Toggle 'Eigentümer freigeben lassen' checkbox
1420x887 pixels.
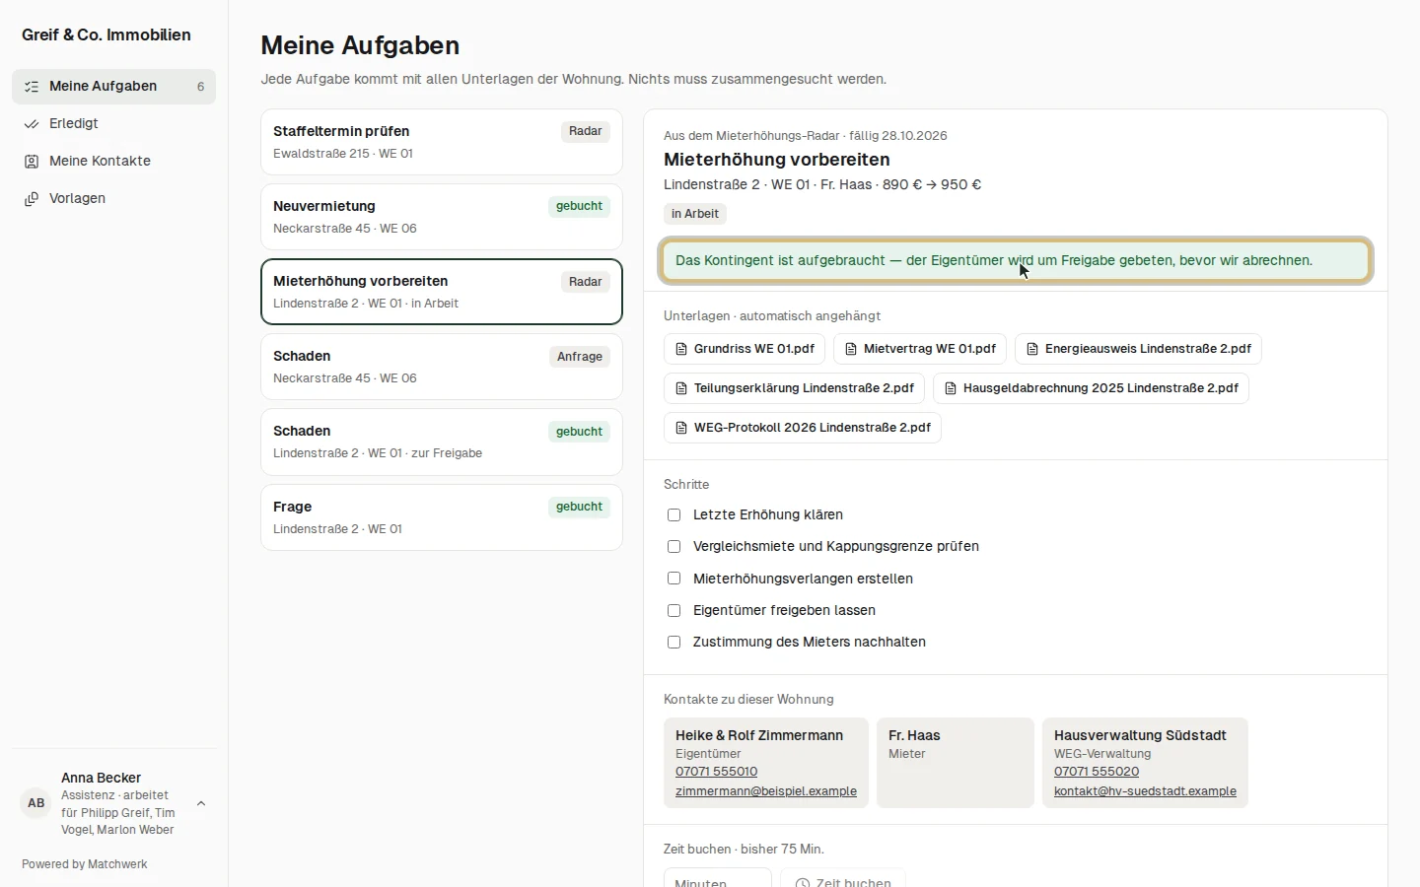pos(674,610)
